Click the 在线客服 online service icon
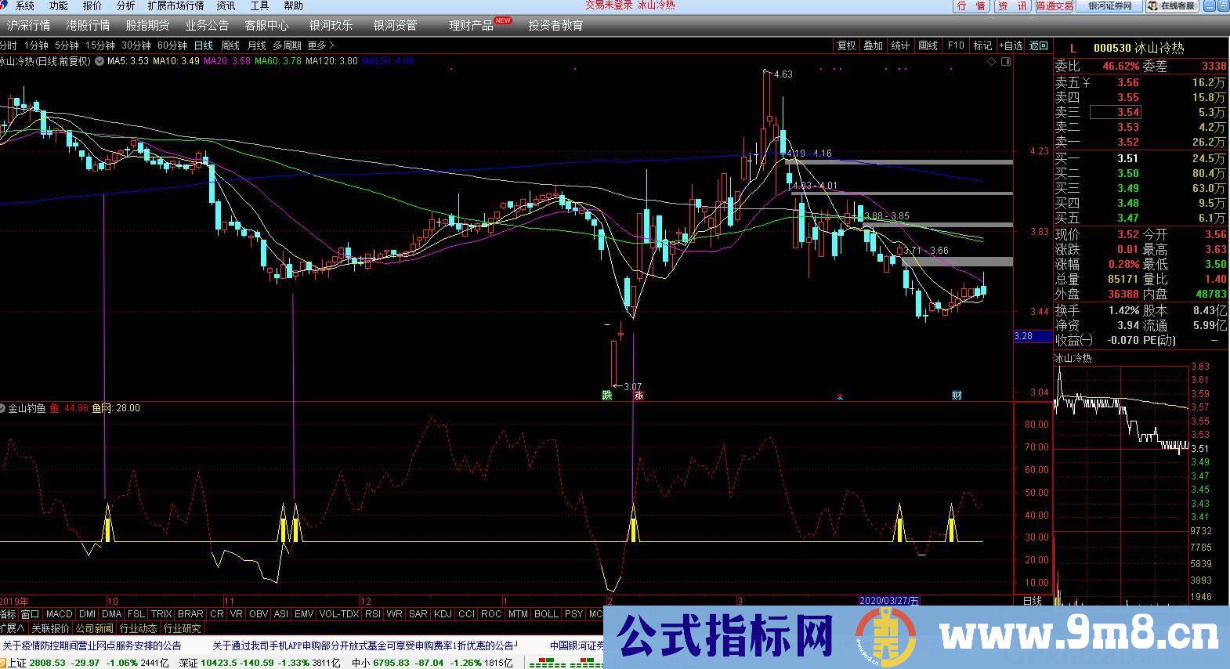Viewport: 1230px width, 669px height. 1173,6
